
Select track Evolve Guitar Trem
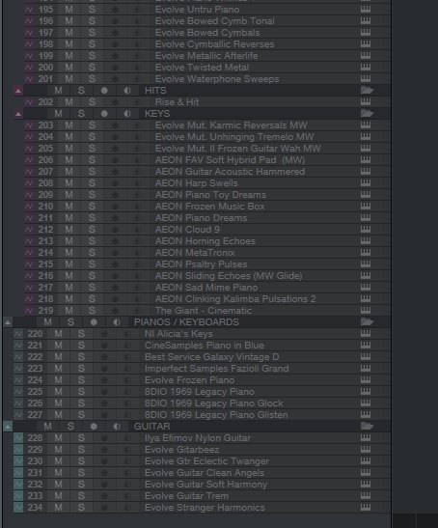[x=186, y=496]
